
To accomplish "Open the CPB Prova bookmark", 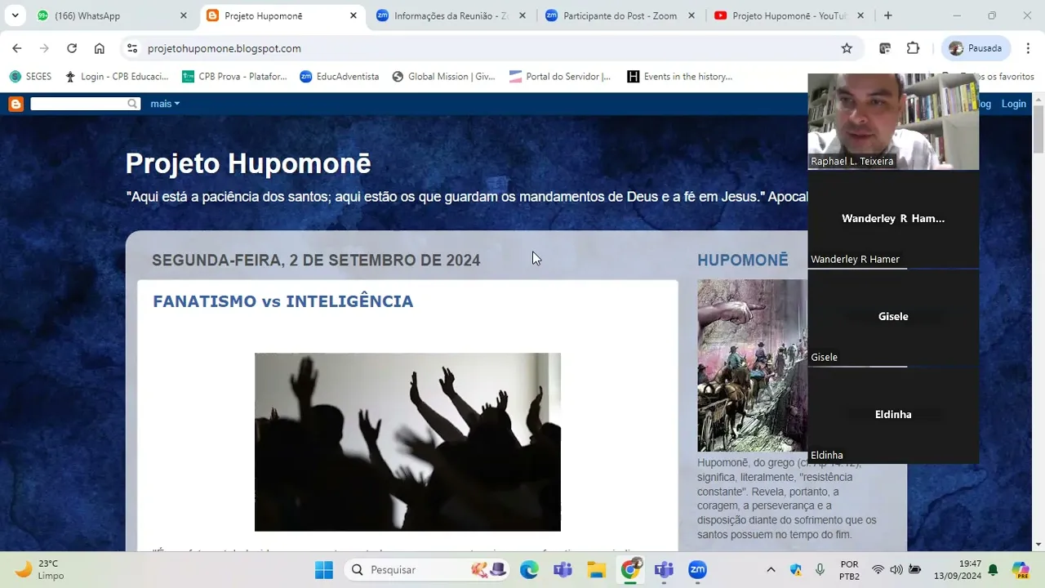I will 234,77.
